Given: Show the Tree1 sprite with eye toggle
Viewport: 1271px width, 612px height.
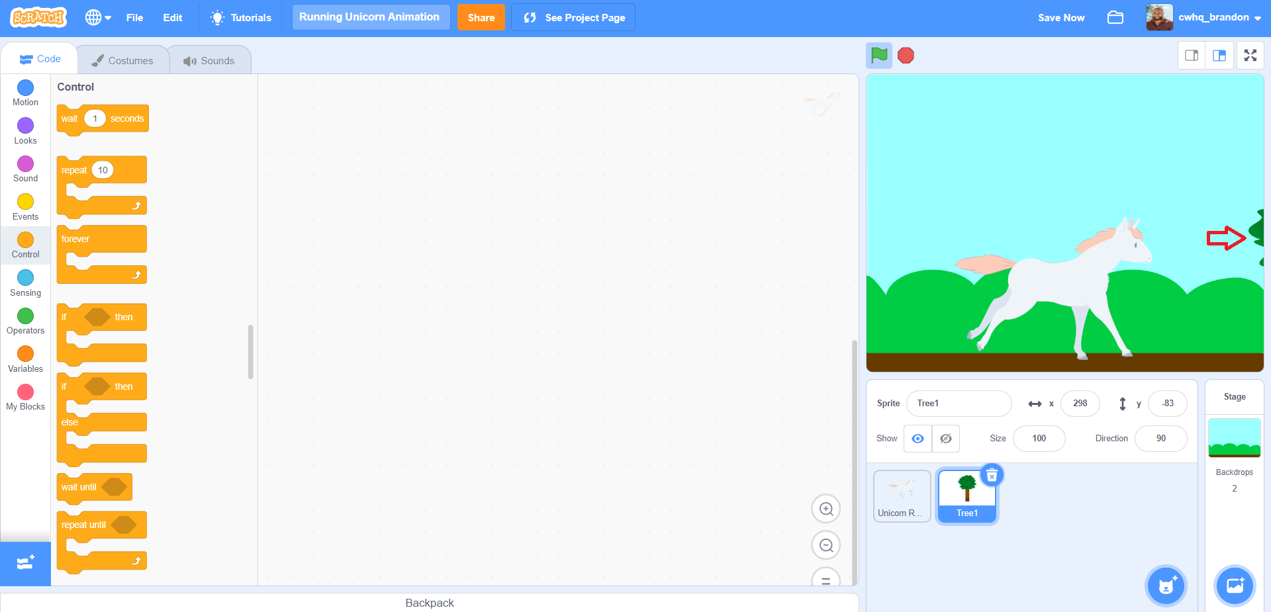Looking at the screenshot, I should click(x=918, y=439).
